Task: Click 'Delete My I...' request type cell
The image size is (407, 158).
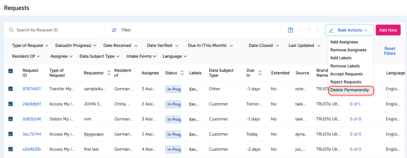Action: (x=62, y=119)
